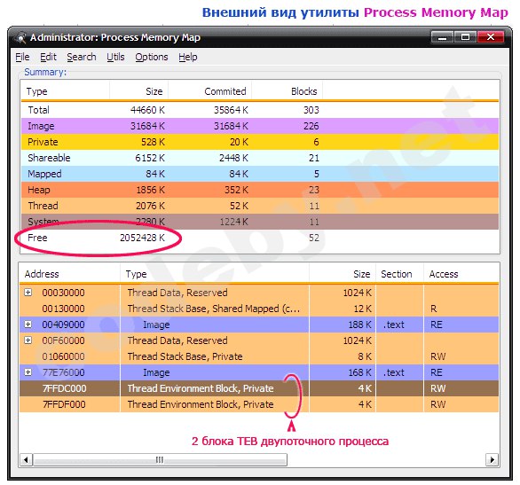This screenshot has height=485, width=520.
Task: Expand the 77E76000 Image row
Action: 28,372
